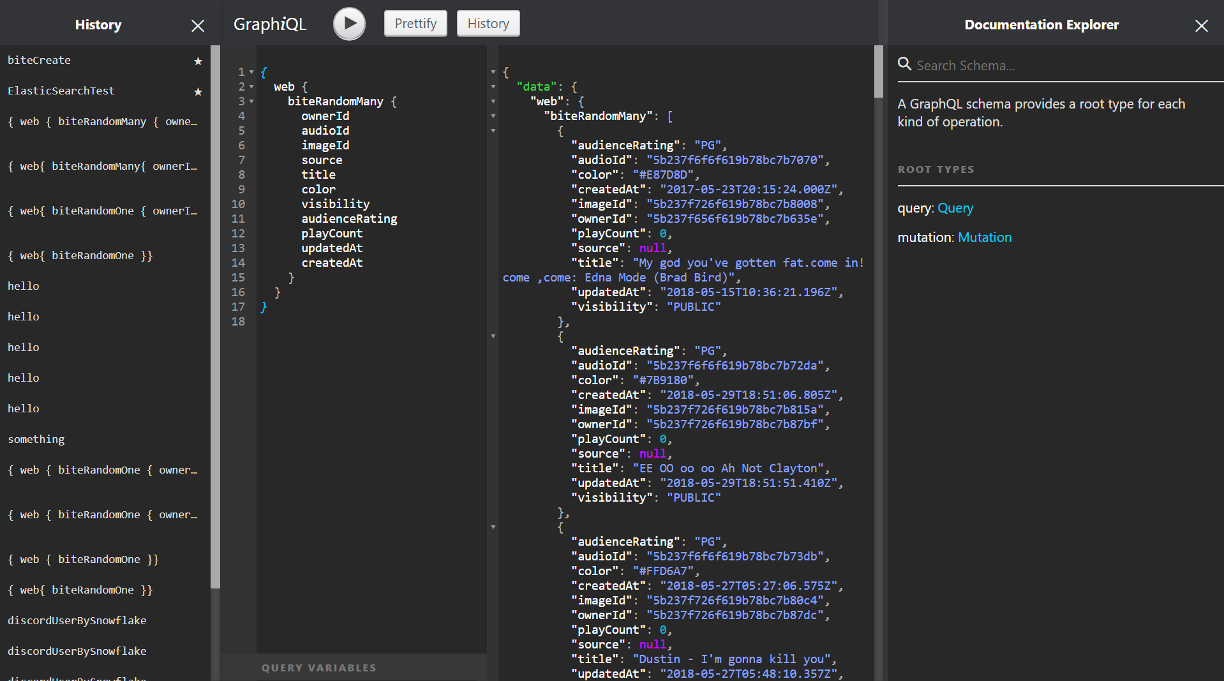Screen dimensions: 1224x681
Task: Open the Mutation root type link
Action: (985, 237)
